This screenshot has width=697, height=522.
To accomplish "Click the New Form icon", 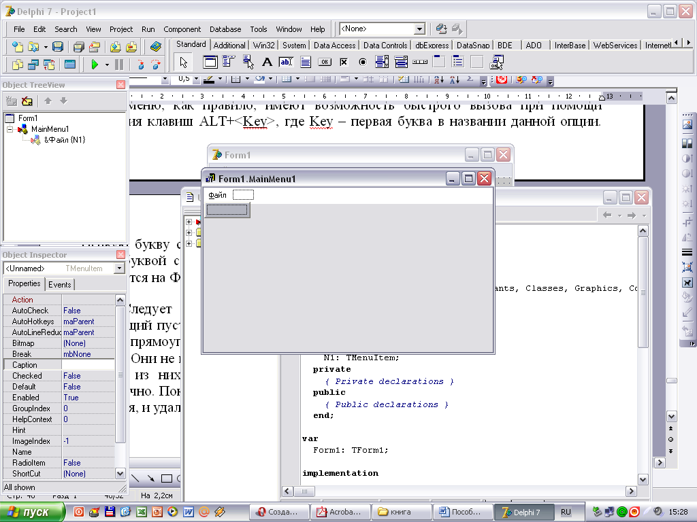I will click(x=70, y=65).
